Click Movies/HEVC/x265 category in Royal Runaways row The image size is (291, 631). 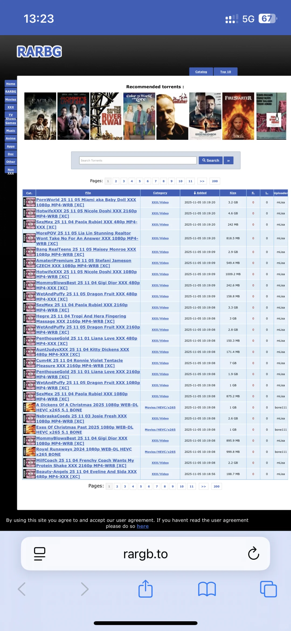tap(160, 452)
